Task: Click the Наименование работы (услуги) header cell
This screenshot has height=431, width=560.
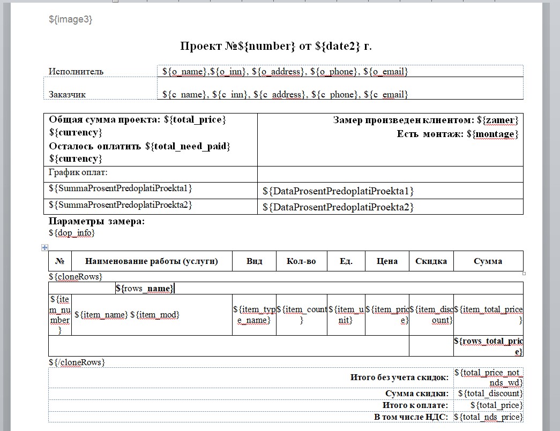Action: [x=151, y=261]
